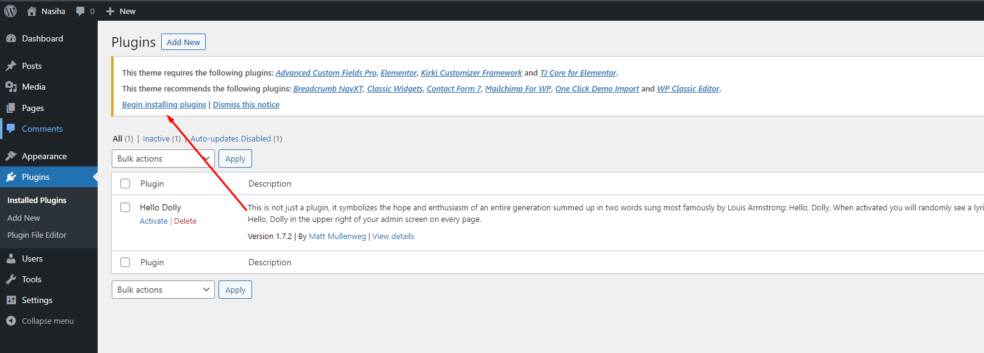Click the Dashboard gauge icon
Viewport: 984px width, 353px height.
click(11, 38)
